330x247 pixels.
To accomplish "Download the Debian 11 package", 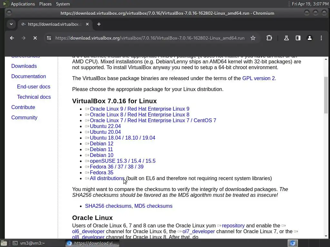I will (x=101, y=149).
